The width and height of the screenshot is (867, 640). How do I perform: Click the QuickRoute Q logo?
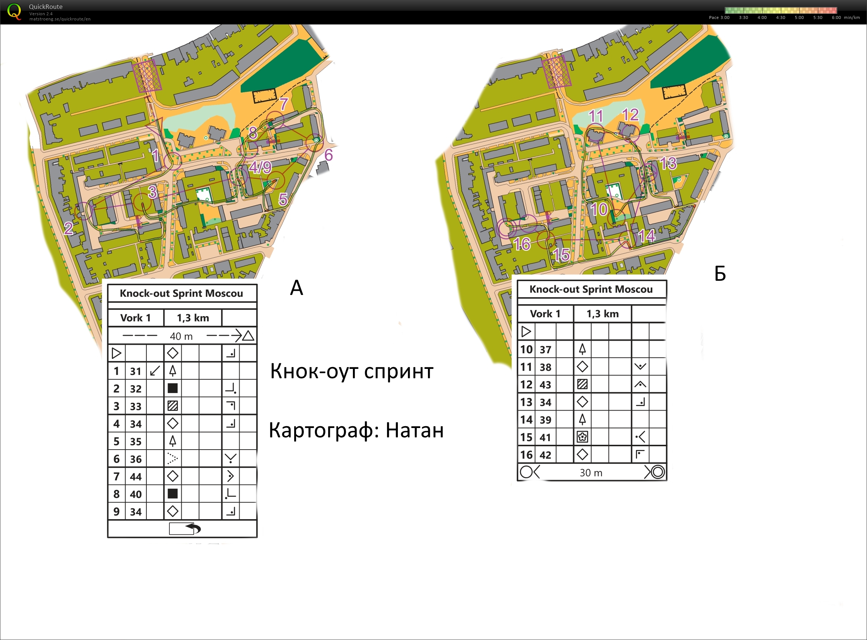[x=14, y=12]
